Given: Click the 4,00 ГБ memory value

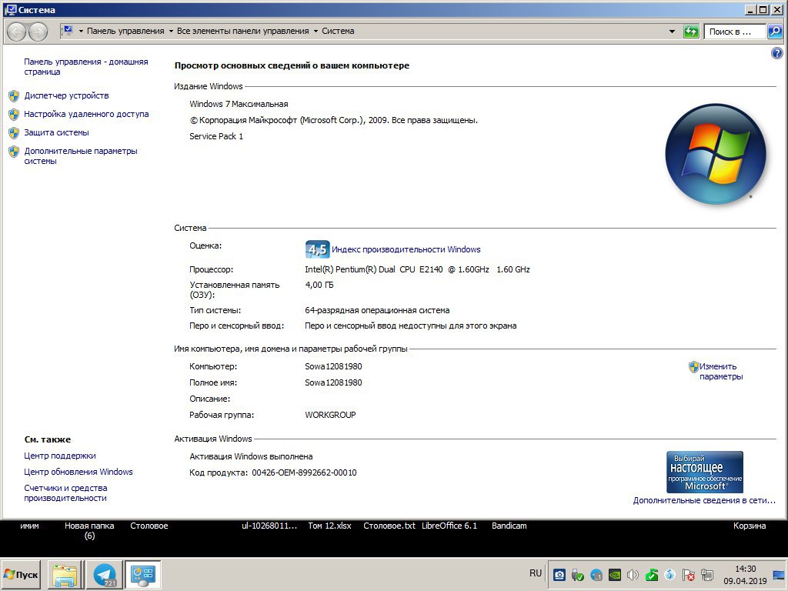Looking at the screenshot, I should tap(319, 285).
